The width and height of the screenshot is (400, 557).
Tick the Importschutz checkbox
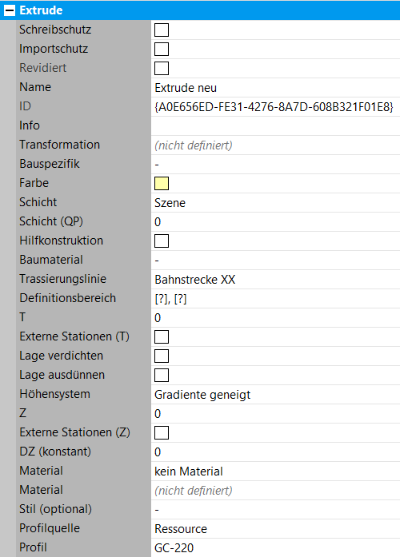pos(162,49)
